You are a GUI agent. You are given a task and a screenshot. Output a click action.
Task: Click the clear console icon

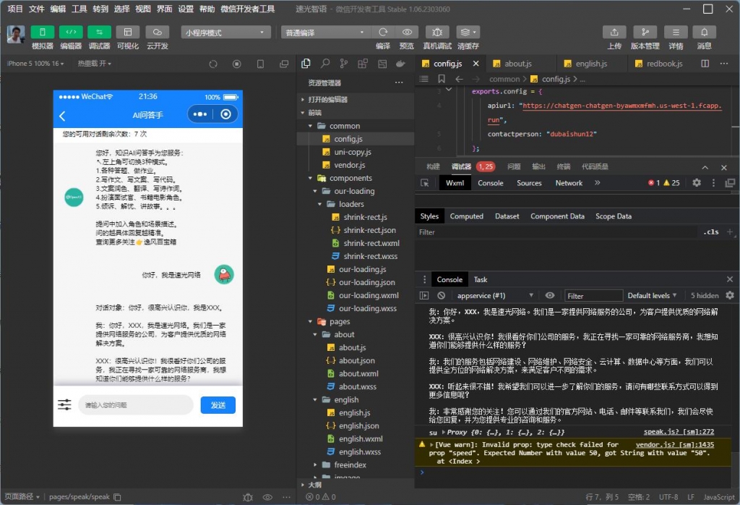pyautogui.click(x=442, y=295)
